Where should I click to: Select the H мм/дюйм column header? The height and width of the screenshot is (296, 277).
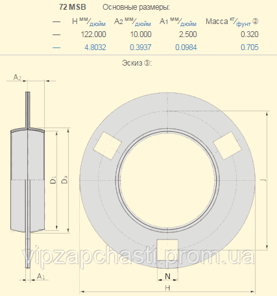click(x=89, y=21)
